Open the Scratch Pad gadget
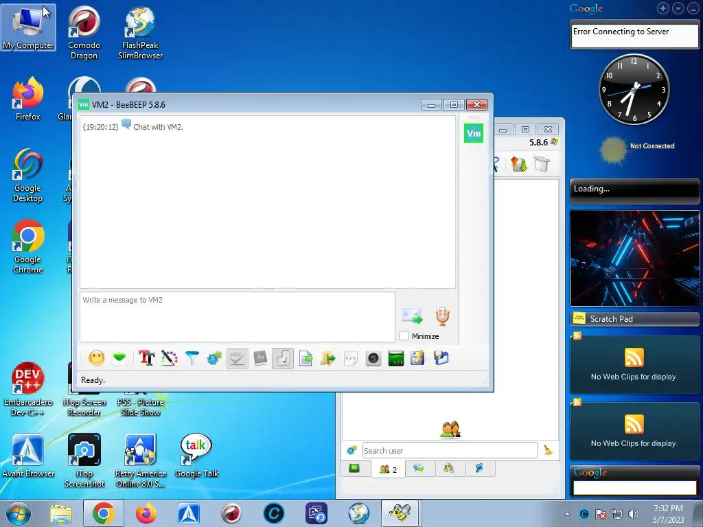Image resolution: width=703 pixels, height=527 pixels. 634,318
